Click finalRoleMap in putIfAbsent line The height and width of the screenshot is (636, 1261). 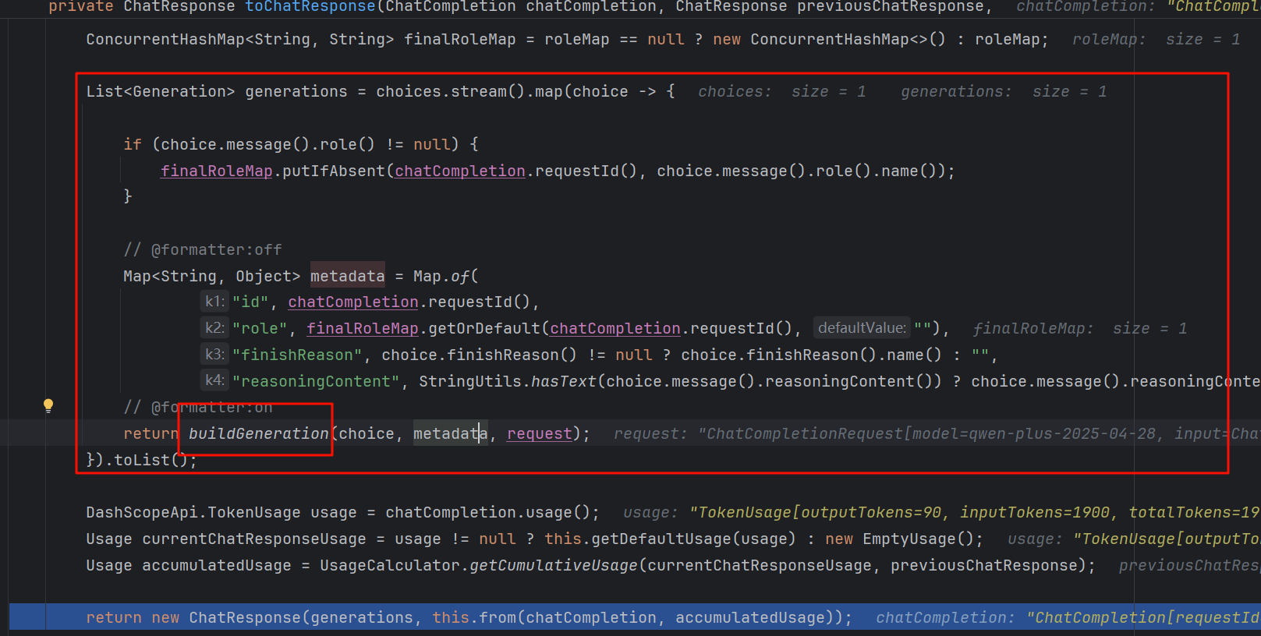(217, 171)
